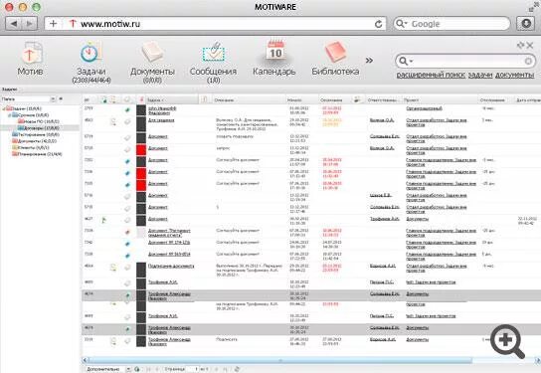Collapse the root Задачи folder tree node

click(4, 108)
